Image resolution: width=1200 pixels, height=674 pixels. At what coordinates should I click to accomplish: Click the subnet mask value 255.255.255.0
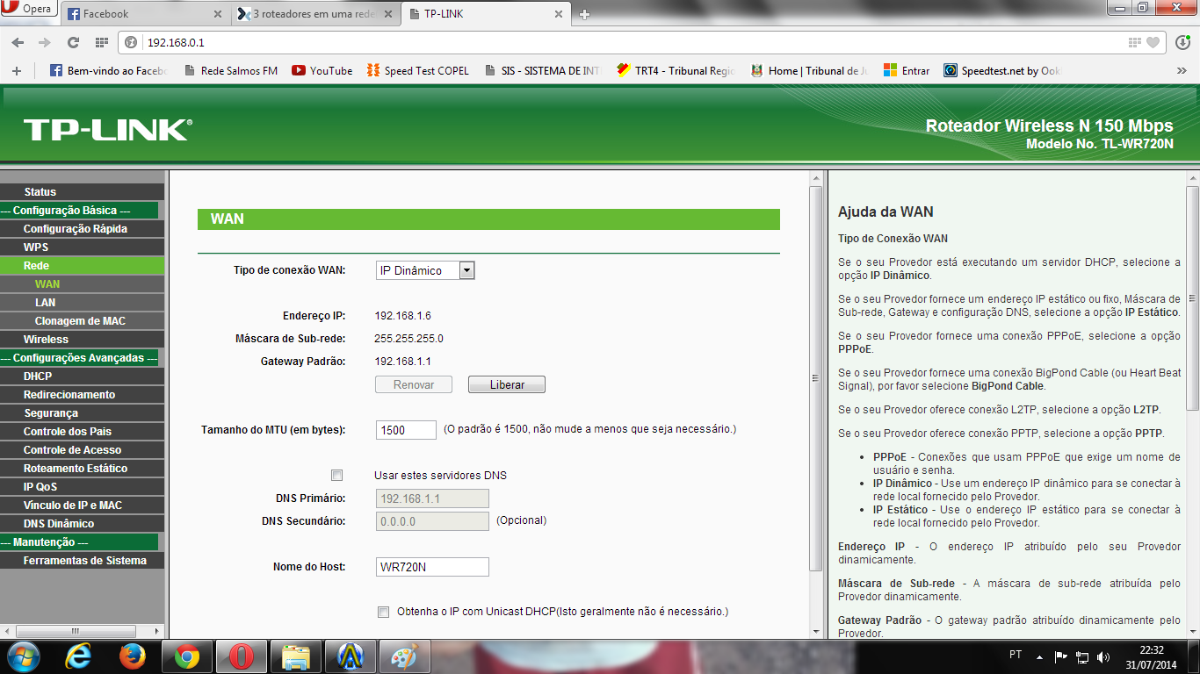coord(409,339)
